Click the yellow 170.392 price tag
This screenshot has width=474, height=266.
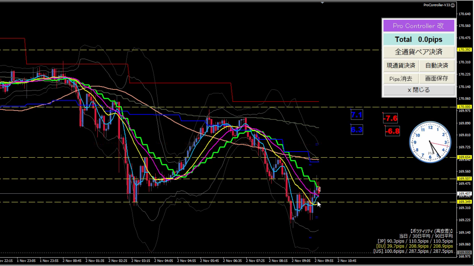(465, 49)
